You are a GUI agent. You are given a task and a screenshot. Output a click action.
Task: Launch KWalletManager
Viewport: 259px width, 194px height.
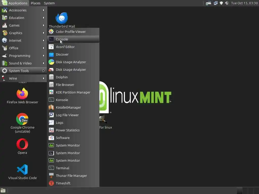coord(73,108)
